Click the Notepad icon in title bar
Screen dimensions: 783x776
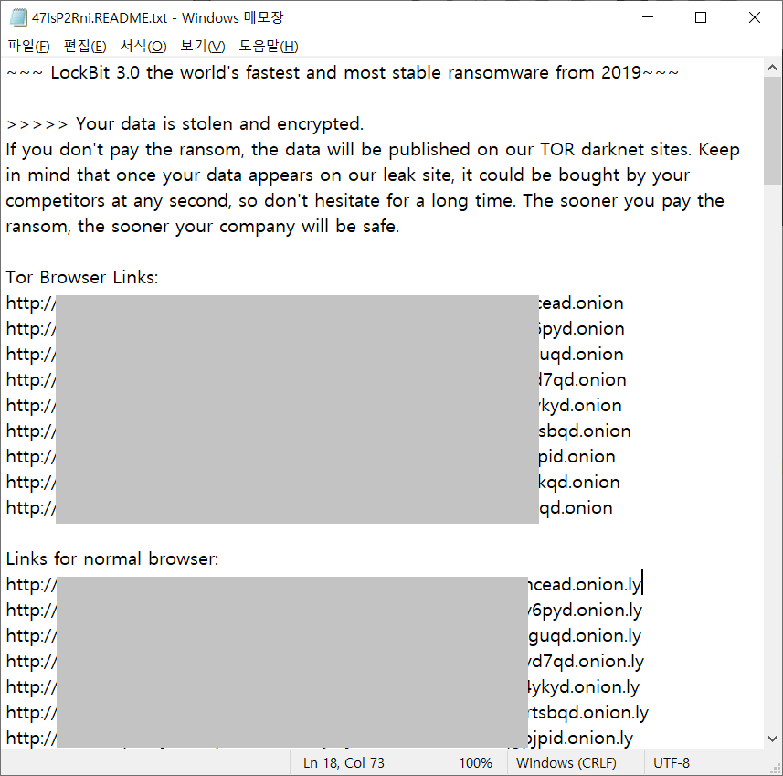[x=18, y=17]
